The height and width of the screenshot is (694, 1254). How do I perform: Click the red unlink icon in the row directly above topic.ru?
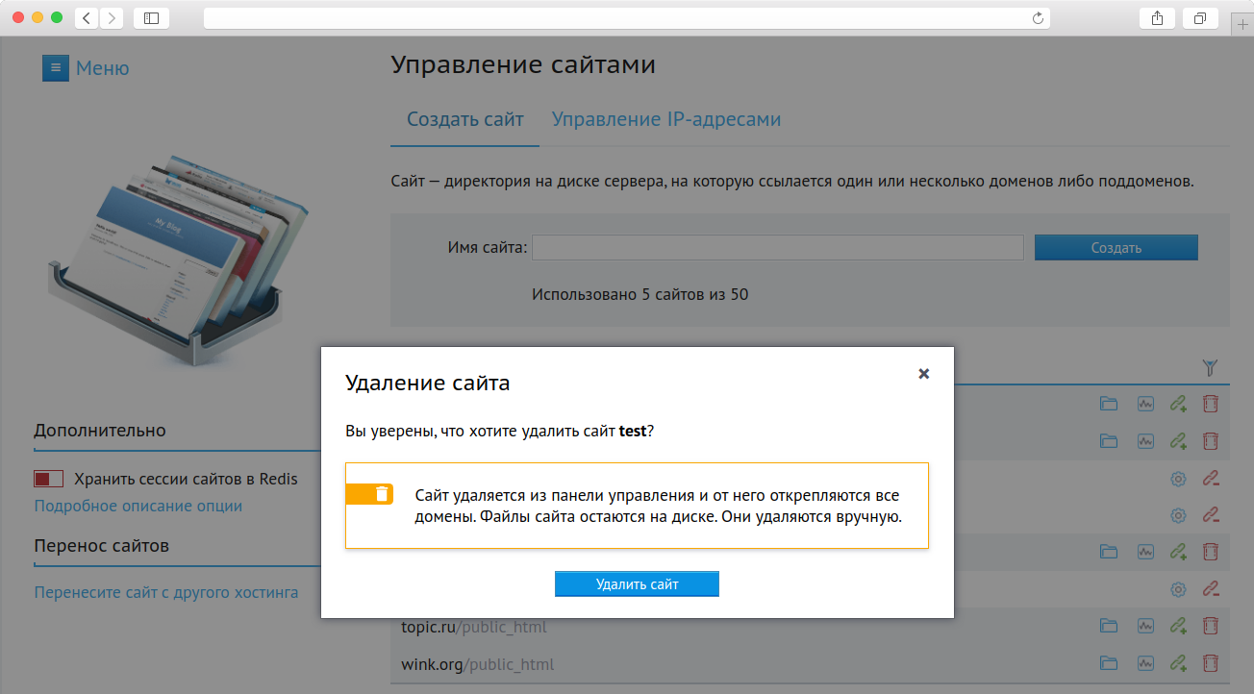(1211, 589)
